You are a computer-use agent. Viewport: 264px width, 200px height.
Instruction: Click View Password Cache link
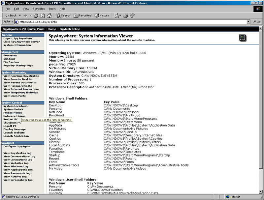click(x=18, y=86)
